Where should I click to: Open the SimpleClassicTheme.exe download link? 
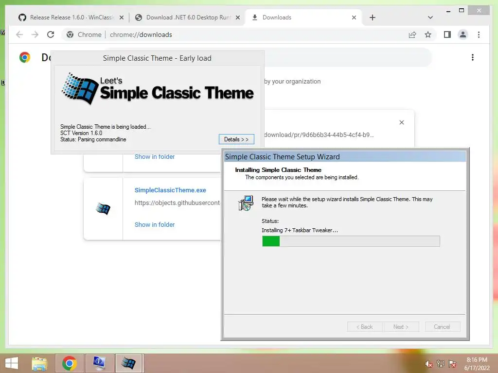[x=170, y=190]
